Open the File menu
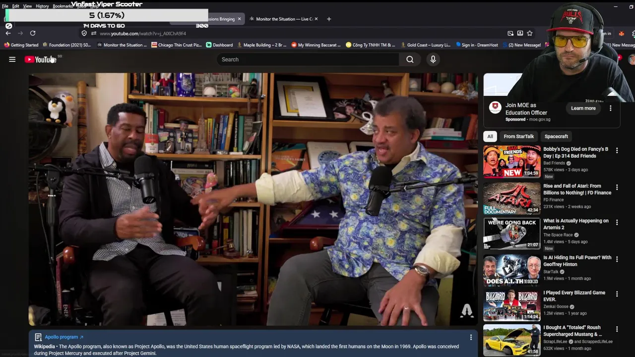This screenshot has height=357, width=635. point(5,6)
